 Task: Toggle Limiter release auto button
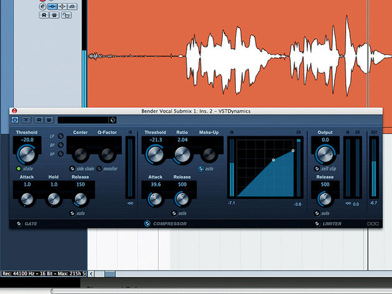[317, 213]
